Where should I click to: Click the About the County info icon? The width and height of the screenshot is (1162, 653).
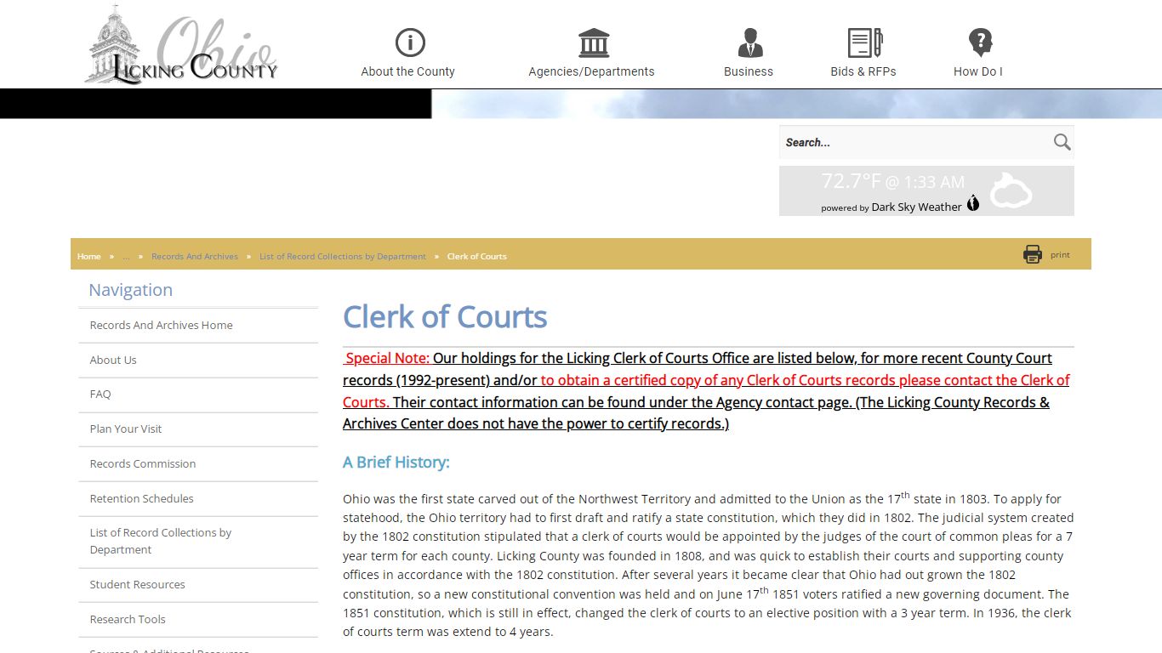click(410, 43)
